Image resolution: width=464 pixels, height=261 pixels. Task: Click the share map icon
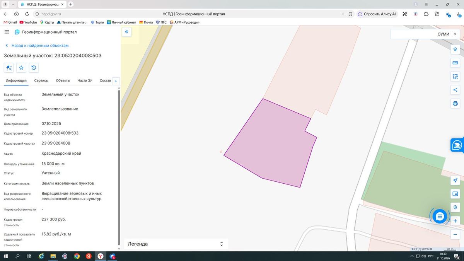tap(455, 90)
